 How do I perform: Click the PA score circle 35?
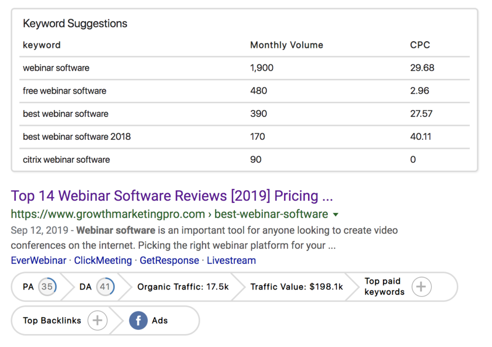click(47, 286)
